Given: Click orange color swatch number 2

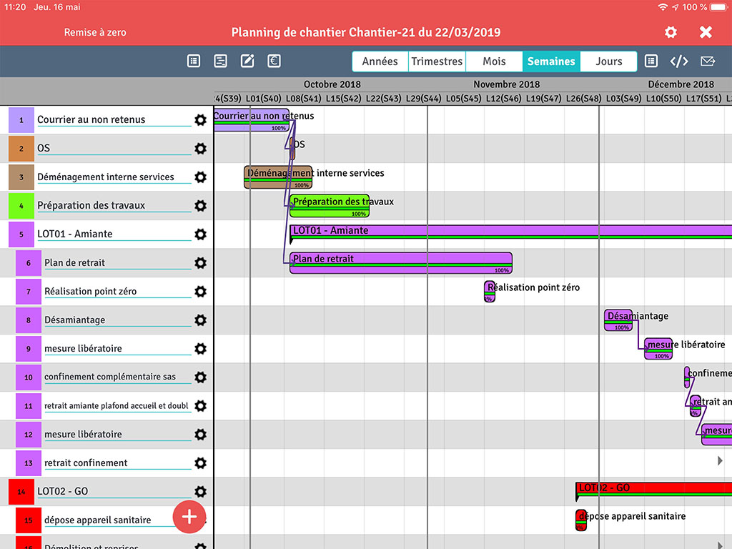Looking at the screenshot, I should (21, 149).
